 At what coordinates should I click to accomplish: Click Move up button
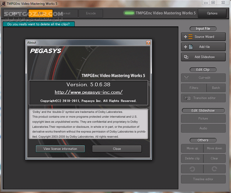pyautogui.click(x=192, y=148)
